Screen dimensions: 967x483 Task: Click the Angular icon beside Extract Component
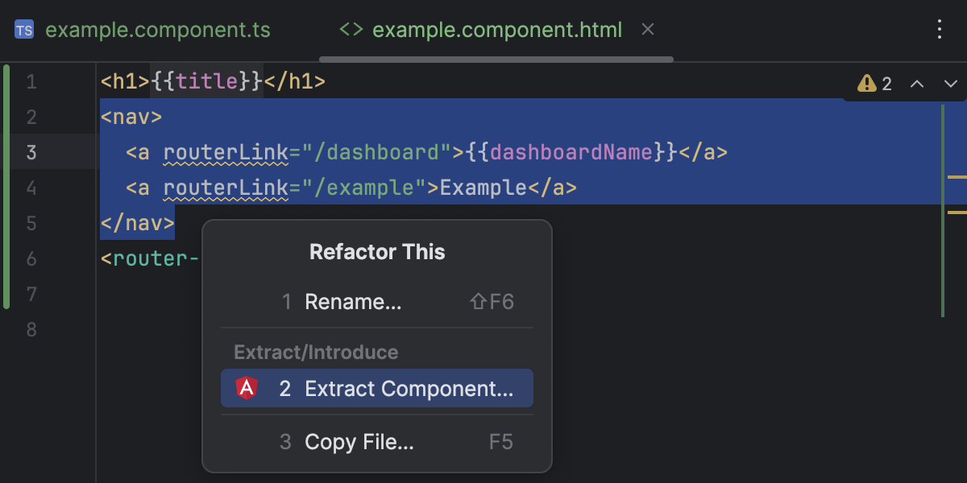pyautogui.click(x=246, y=387)
